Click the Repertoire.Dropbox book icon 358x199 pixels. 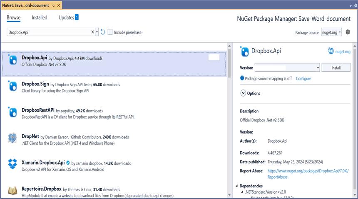pyautogui.click(x=12, y=190)
